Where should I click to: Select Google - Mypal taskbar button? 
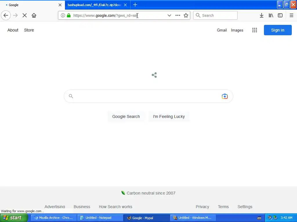[x=147, y=218]
